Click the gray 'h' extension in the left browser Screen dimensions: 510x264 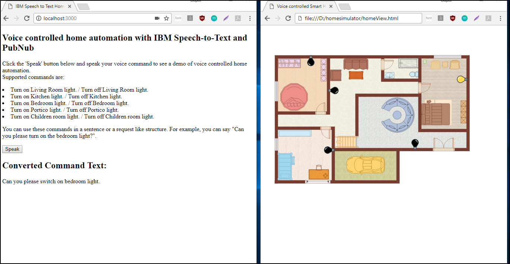[x=190, y=18]
